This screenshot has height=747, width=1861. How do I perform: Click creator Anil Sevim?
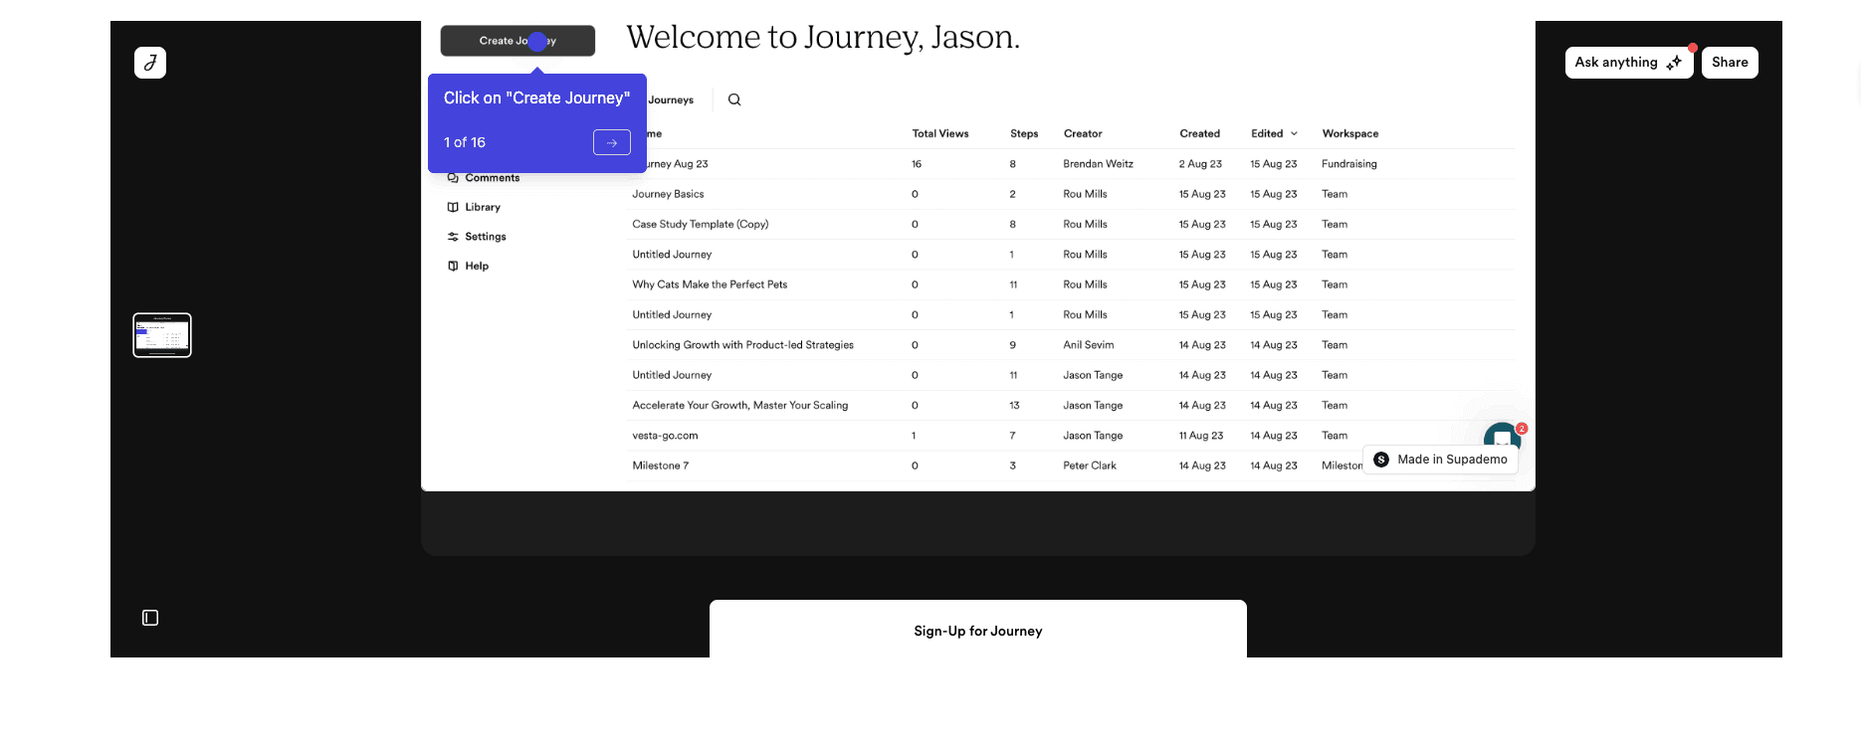(x=1088, y=345)
